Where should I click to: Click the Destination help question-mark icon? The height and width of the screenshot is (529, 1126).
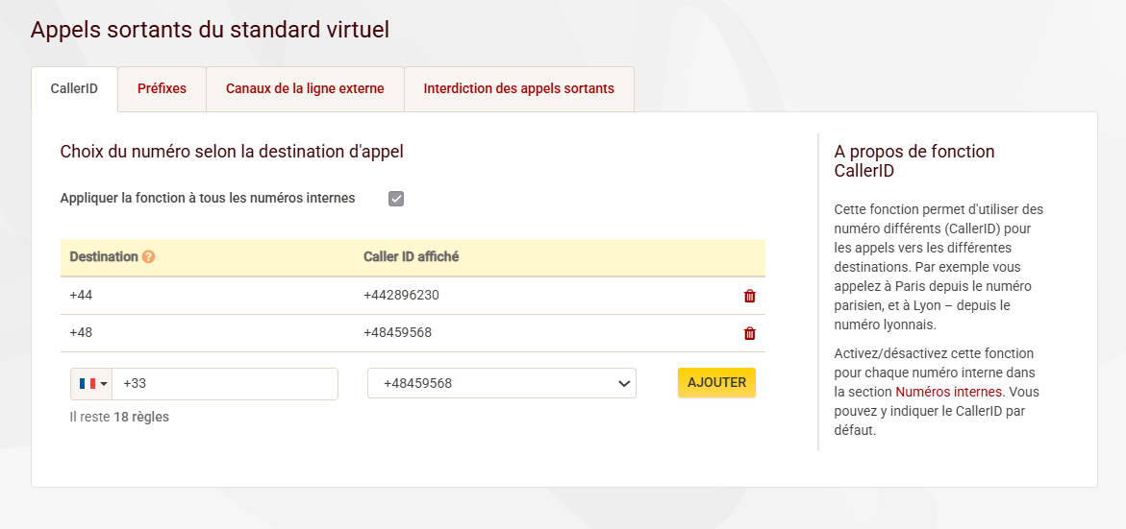pos(148,256)
